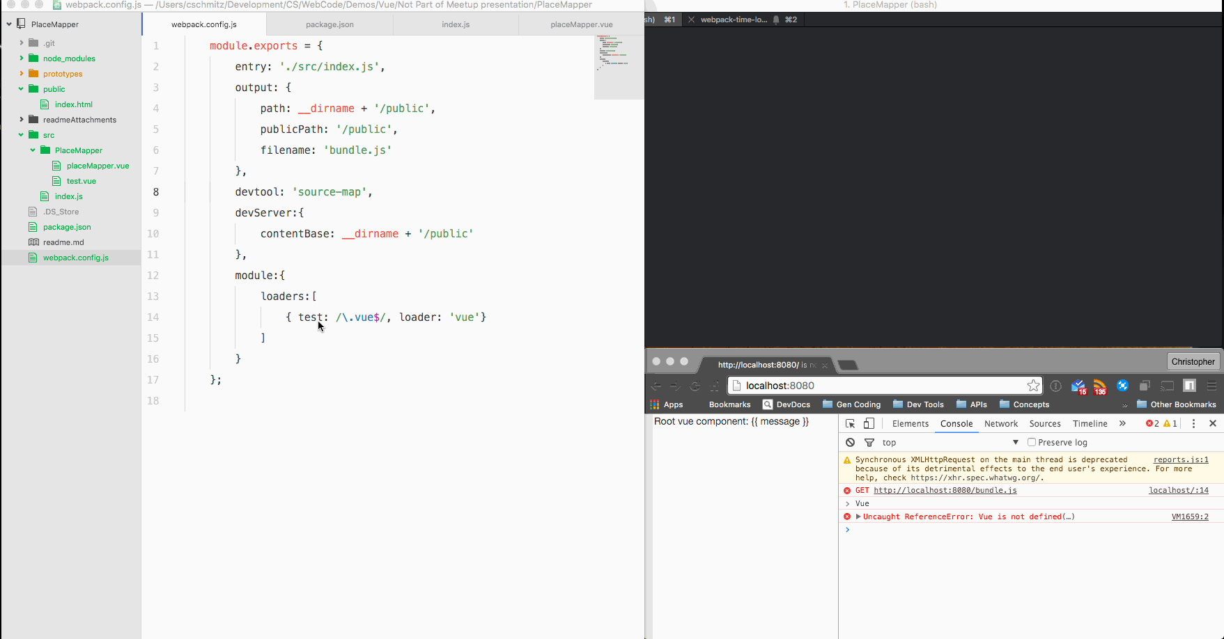Screen dimensions: 1224x639
Task: Switch to the Sources DevTools tab
Action: click(x=1045, y=423)
